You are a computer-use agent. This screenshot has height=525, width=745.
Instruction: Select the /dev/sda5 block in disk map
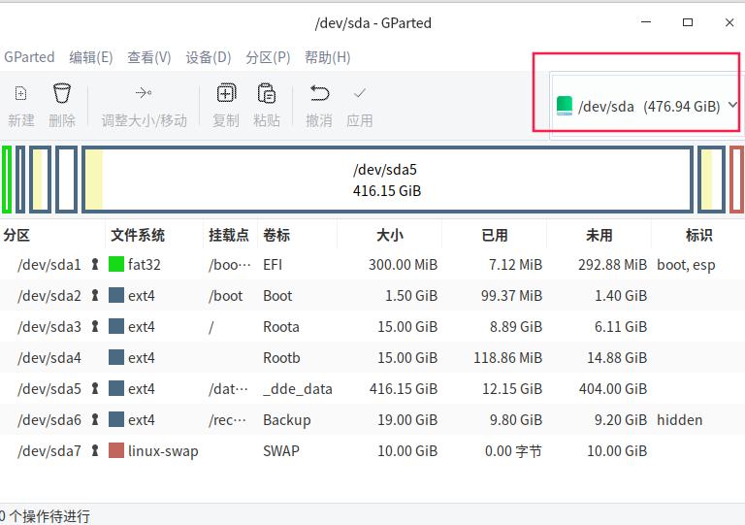tap(387, 180)
